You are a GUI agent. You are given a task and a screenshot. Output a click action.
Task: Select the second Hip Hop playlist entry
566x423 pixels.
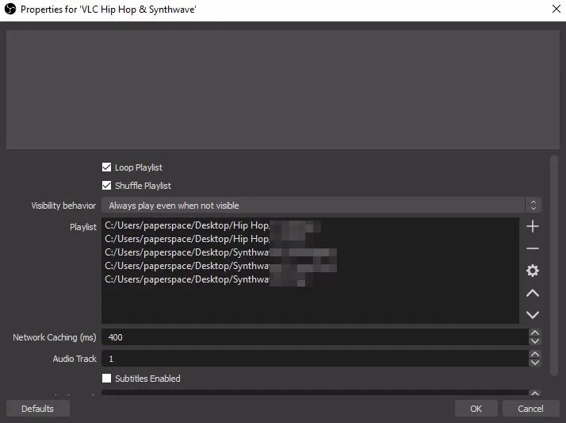(x=311, y=239)
